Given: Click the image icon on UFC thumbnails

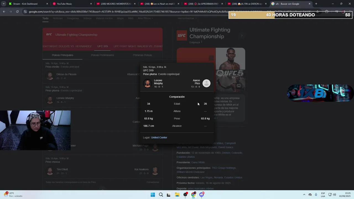Looking at the screenshot, I should point(239,86).
